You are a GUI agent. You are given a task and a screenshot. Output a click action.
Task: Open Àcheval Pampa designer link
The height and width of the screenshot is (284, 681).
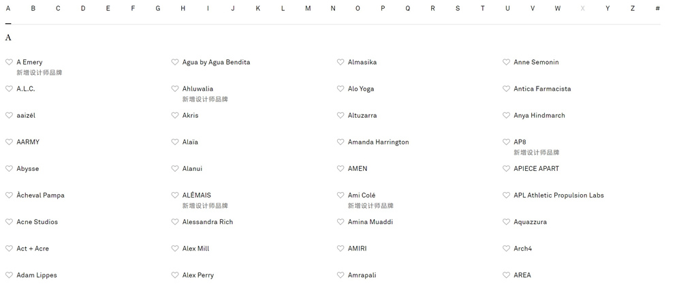pos(40,195)
